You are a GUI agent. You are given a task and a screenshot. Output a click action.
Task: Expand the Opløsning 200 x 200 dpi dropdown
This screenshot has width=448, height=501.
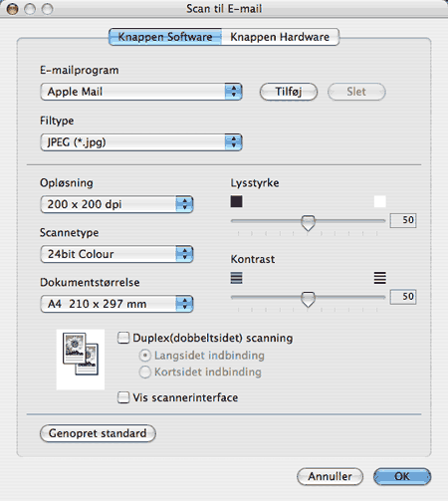(x=116, y=204)
